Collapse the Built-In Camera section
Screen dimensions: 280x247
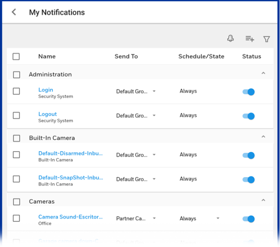(x=263, y=137)
